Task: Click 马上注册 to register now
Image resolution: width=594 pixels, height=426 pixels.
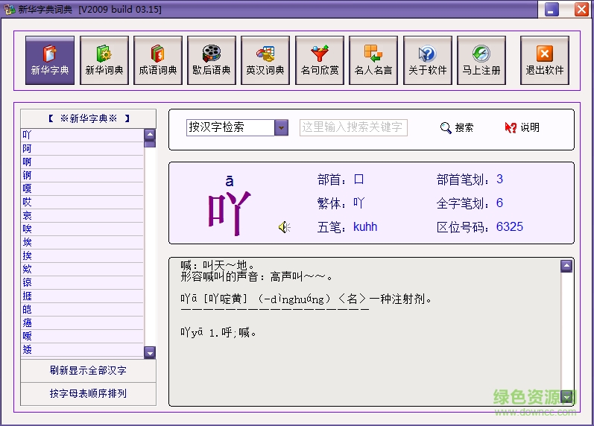Action: pos(481,60)
